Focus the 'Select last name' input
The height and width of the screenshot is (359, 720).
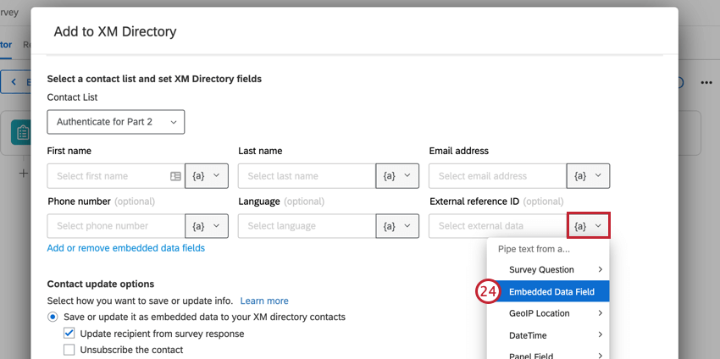point(307,176)
